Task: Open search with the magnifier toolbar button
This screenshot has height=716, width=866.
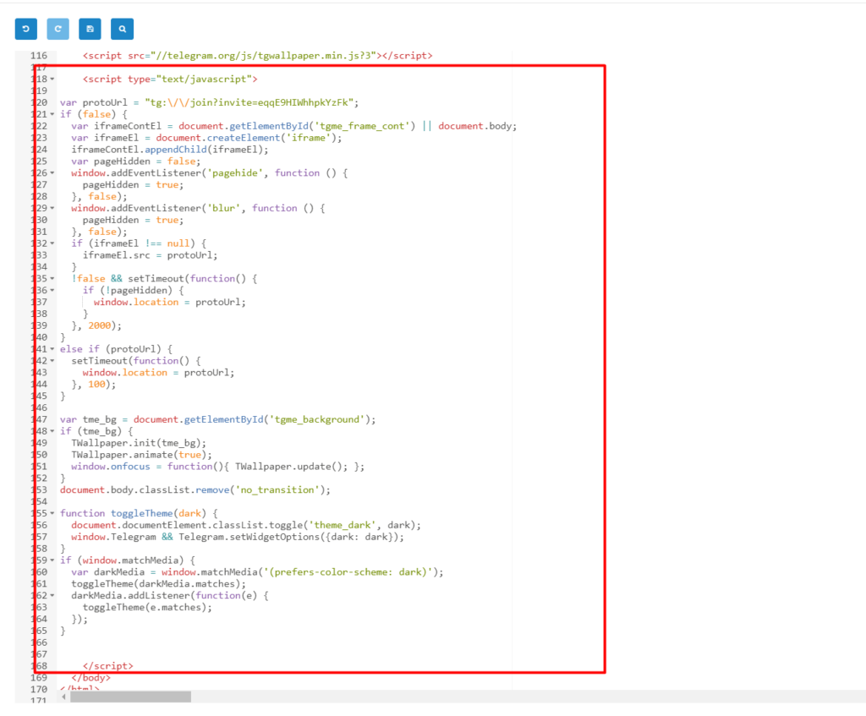Action: click(122, 29)
